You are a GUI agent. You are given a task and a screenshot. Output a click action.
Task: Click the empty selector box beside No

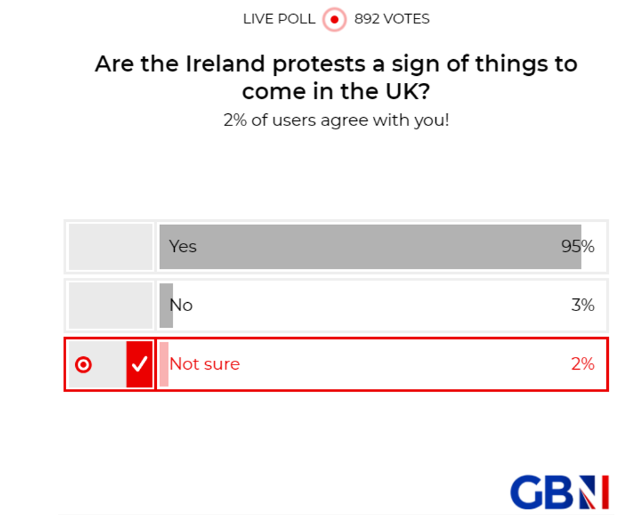point(109,305)
